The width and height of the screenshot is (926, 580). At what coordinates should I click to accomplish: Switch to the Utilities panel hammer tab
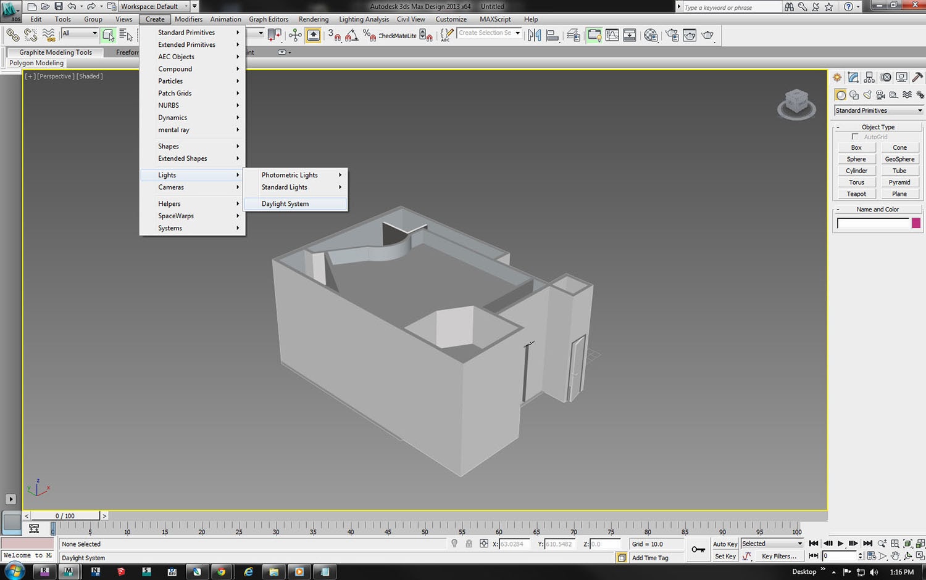(918, 77)
